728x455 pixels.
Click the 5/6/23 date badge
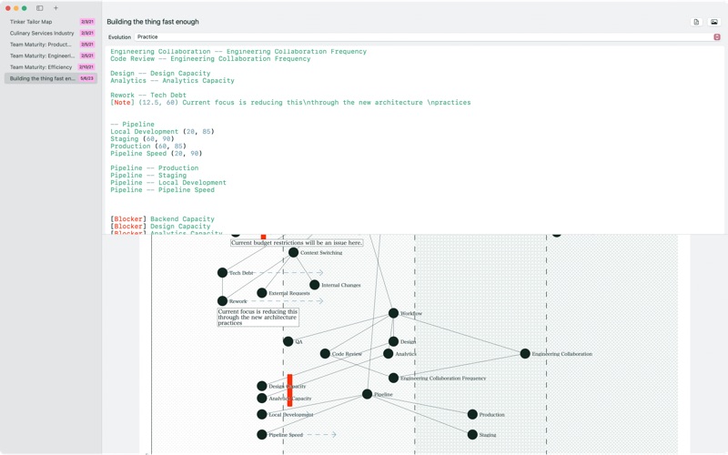[86, 78]
